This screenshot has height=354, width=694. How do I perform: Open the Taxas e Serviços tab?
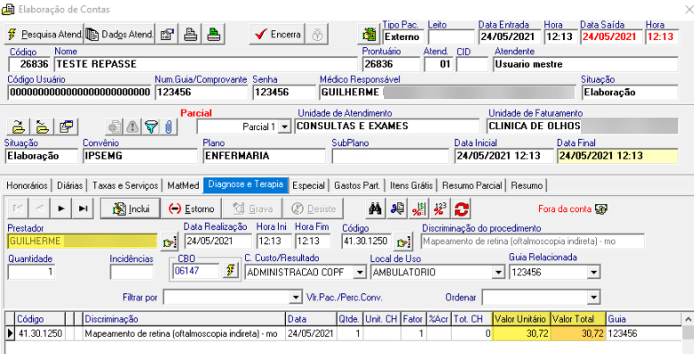coord(126,185)
